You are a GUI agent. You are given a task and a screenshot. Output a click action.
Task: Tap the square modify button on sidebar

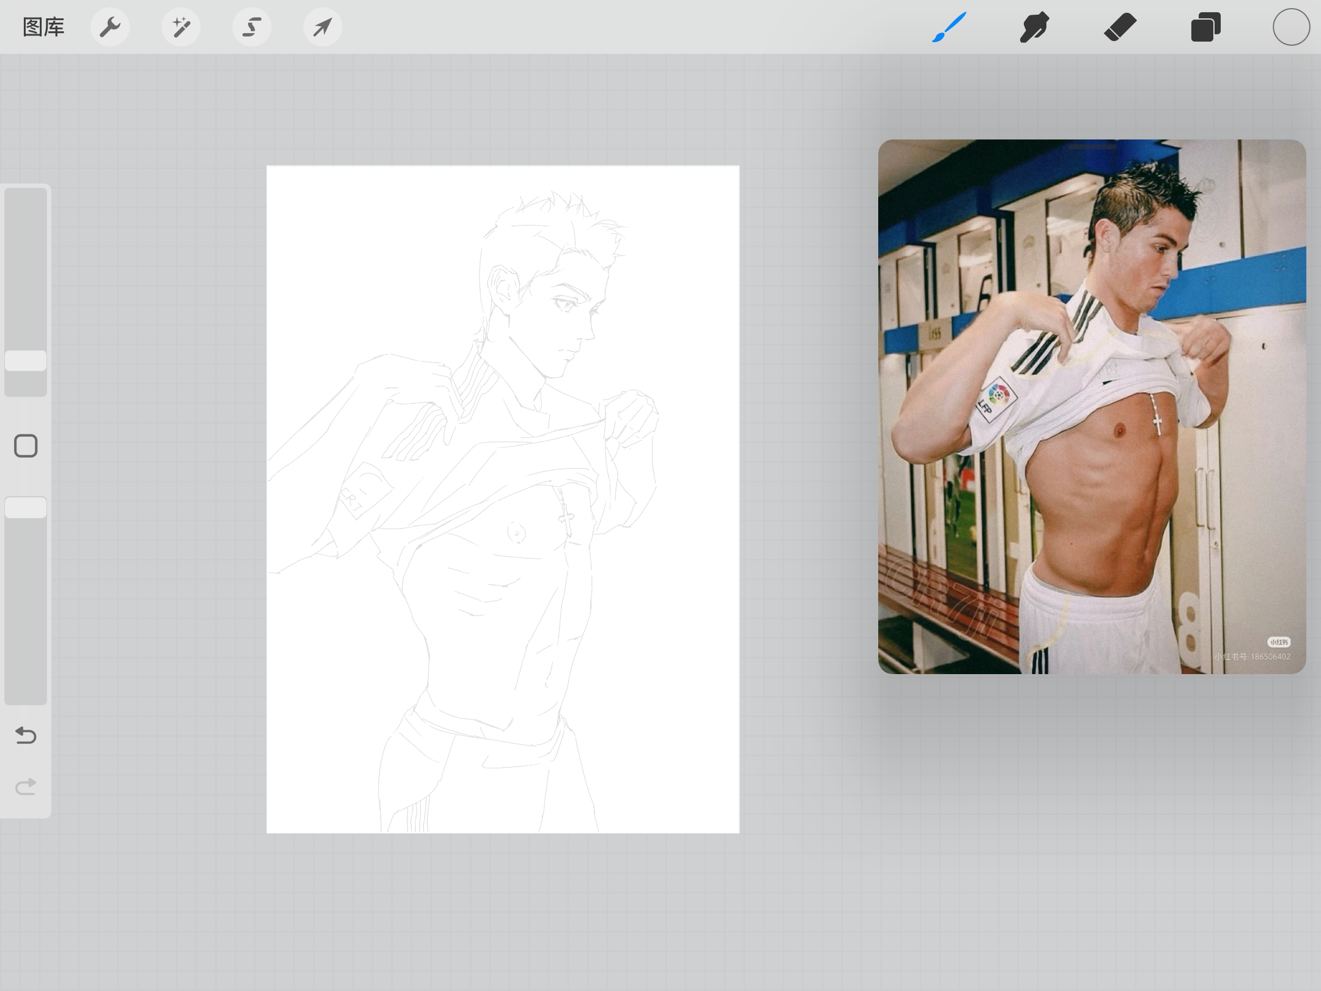click(x=26, y=446)
